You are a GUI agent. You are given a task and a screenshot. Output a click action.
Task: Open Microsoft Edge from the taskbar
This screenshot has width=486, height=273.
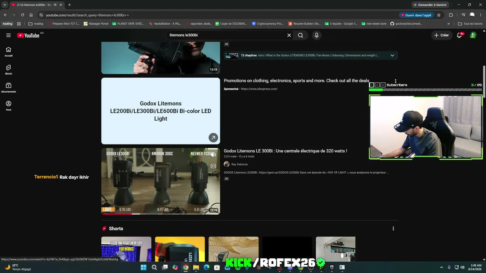206,267
